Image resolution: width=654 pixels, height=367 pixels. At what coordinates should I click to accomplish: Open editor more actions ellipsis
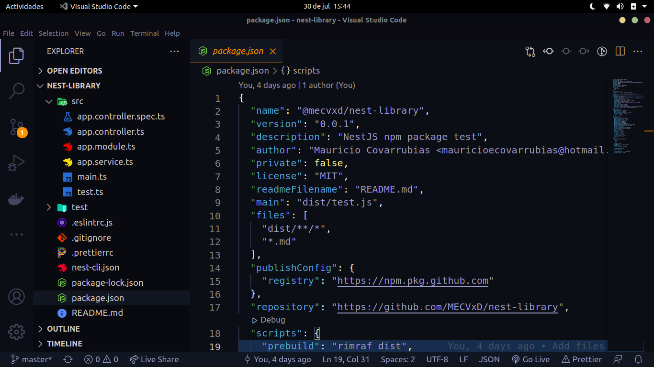point(638,51)
